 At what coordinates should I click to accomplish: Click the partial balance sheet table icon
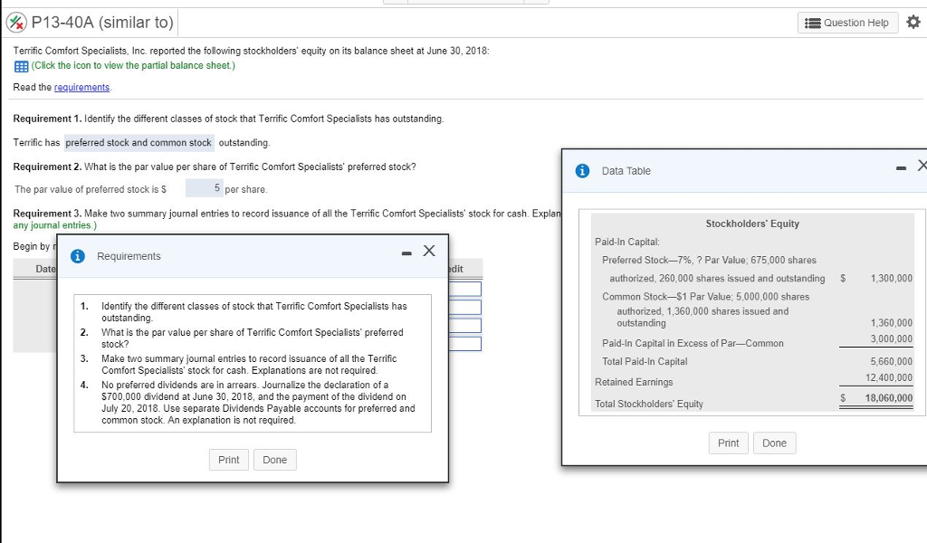click(21, 66)
